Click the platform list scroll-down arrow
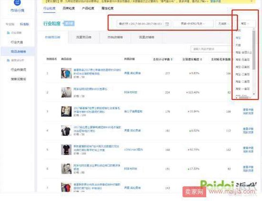 click(x=254, y=94)
